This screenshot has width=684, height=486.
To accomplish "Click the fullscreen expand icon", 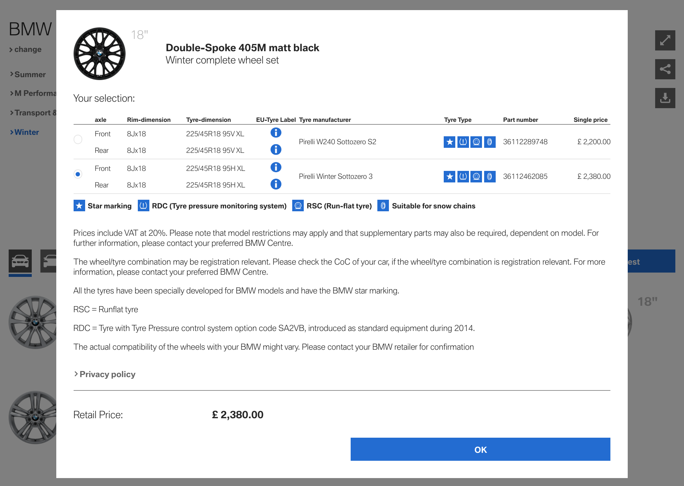I will (x=665, y=40).
